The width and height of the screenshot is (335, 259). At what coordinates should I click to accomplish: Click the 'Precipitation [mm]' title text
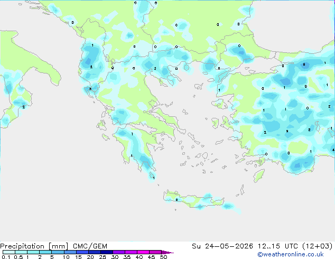coord(34,246)
